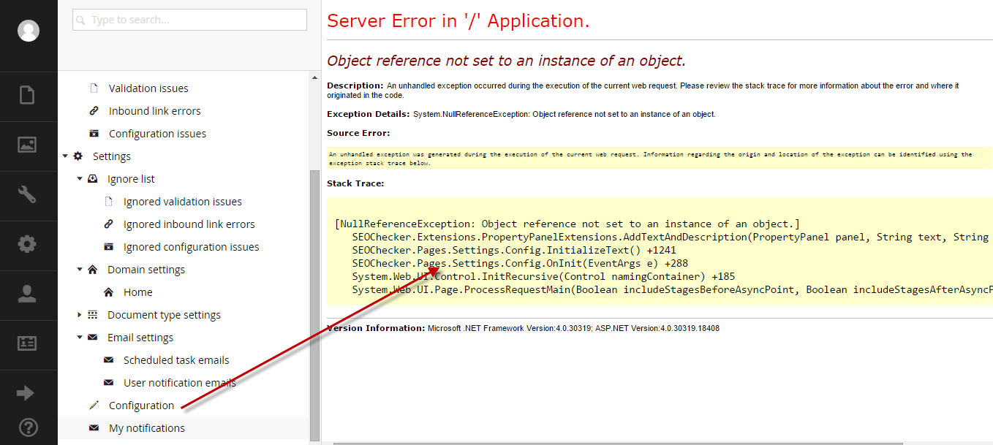This screenshot has width=993, height=445.
Task: Click the 'Description:' label
Action: pyautogui.click(x=355, y=85)
